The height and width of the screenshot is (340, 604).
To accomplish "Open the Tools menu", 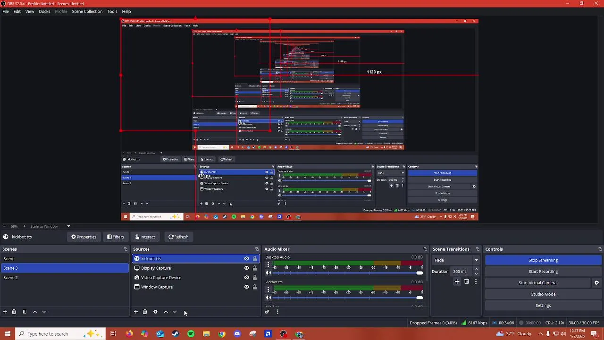I will point(112,11).
